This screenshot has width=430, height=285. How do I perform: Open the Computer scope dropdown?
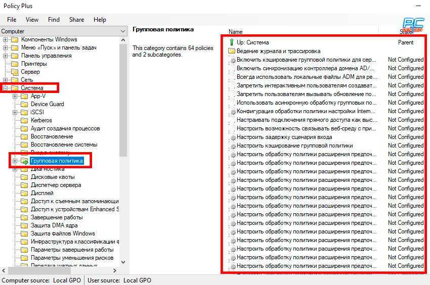click(64, 31)
